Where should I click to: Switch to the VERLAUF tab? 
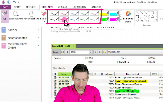click(62, 7)
